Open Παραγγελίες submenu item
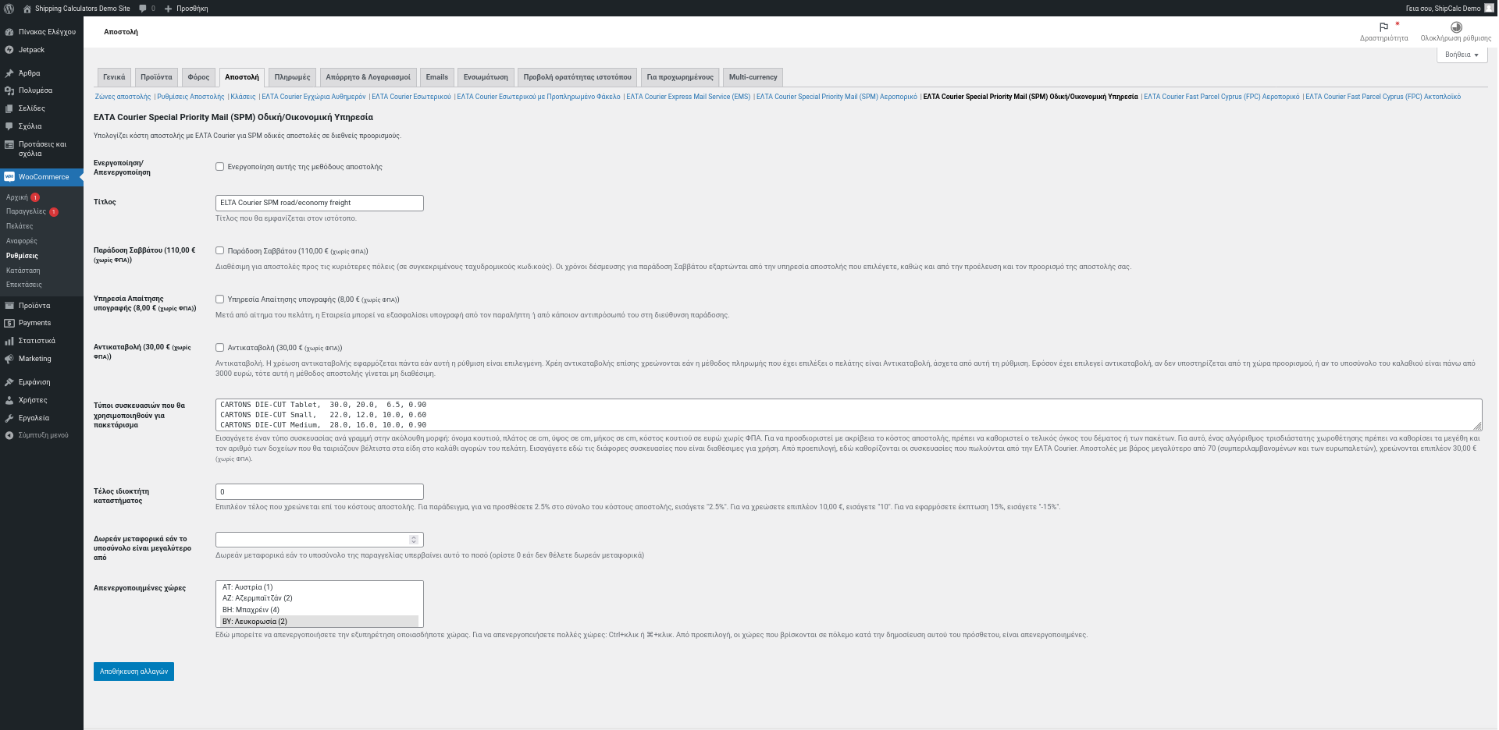Viewport: 1499px width, 730px height. click(x=26, y=212)
